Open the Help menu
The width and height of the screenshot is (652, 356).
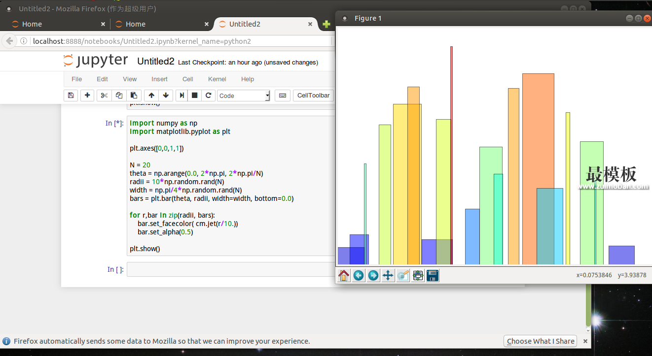point(248,79)
